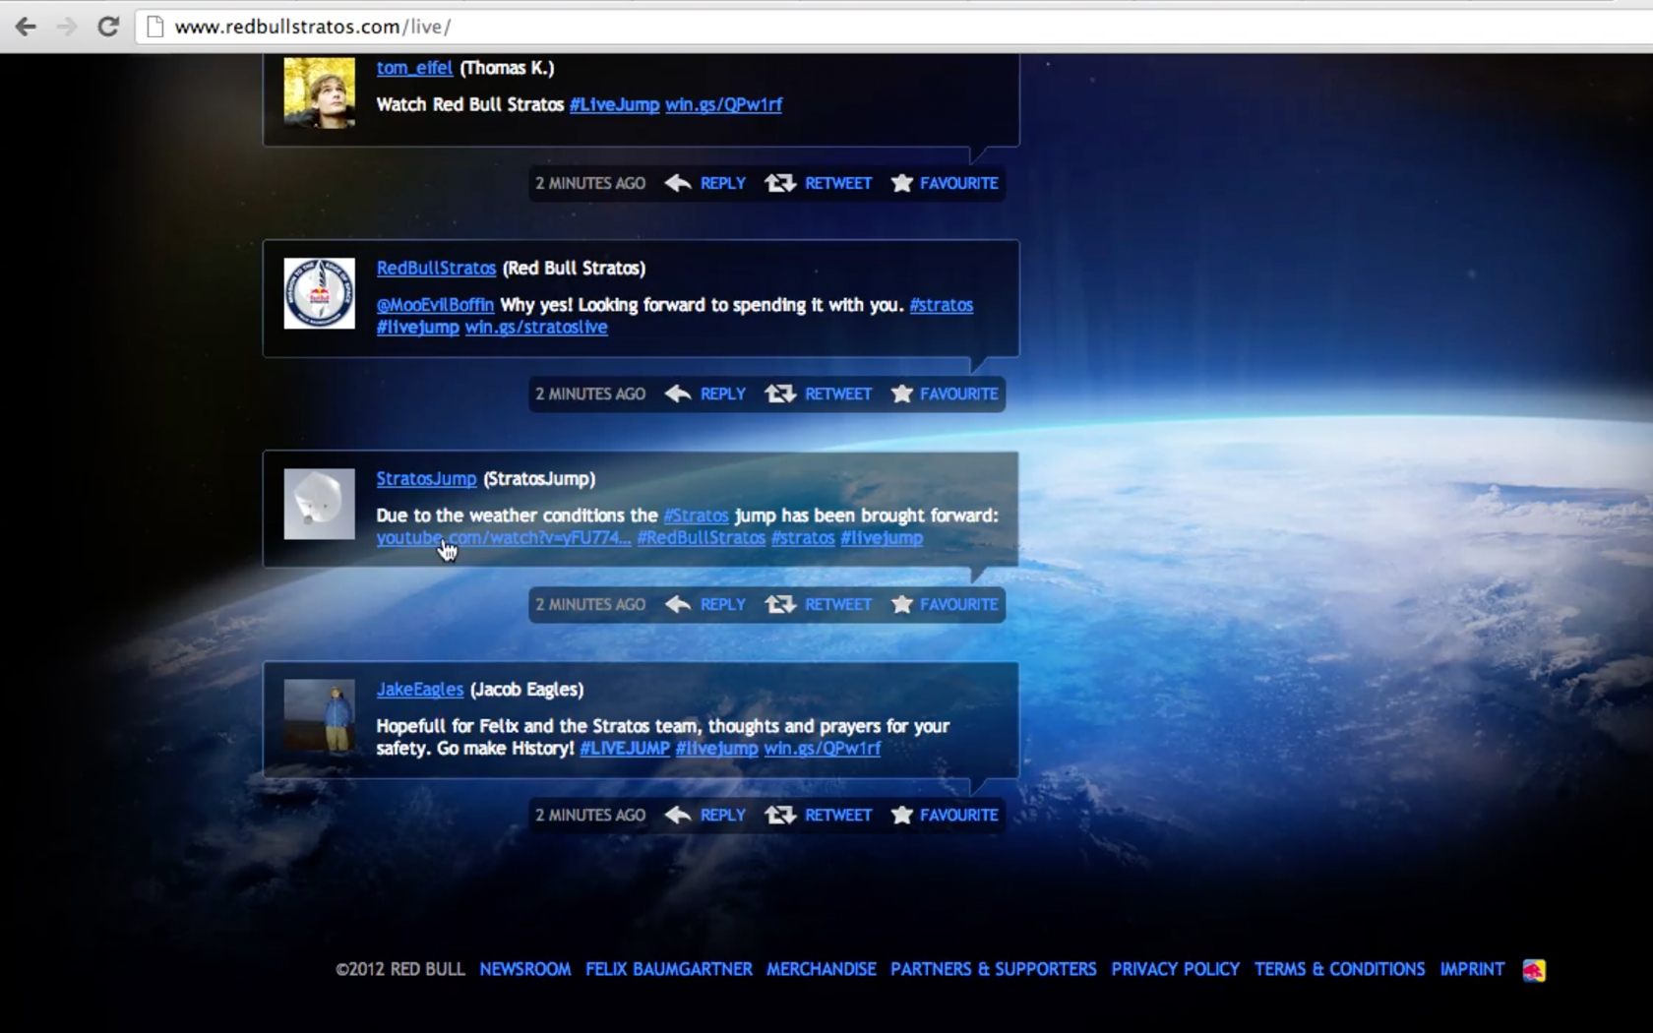The width and height of the screenshot is (1653, 1033).
Task: Open the Felix Baumgartner footer link
Action: coord(668,969)
